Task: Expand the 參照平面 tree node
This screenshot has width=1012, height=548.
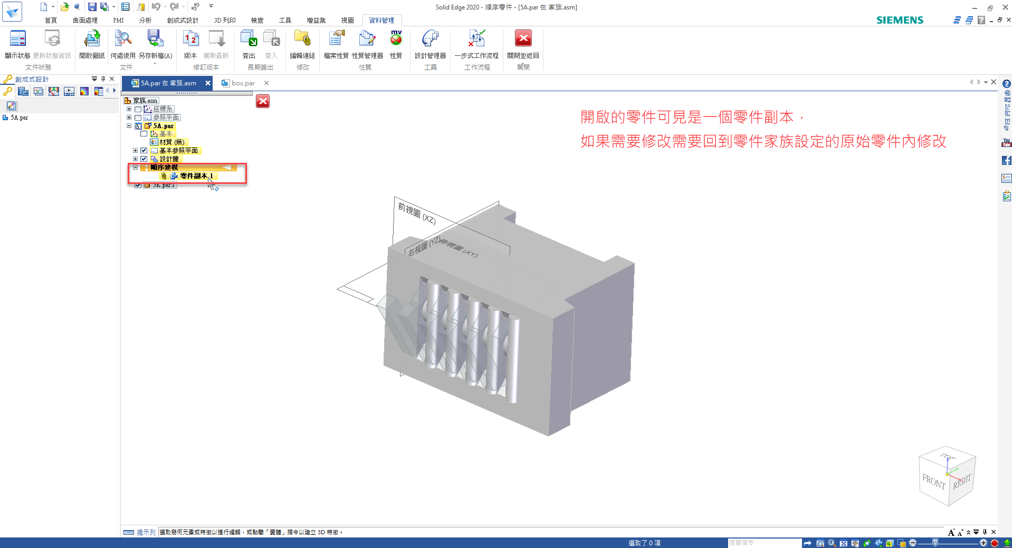Action: point(129,118)
